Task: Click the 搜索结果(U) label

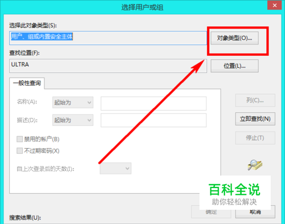Action: 25,218
